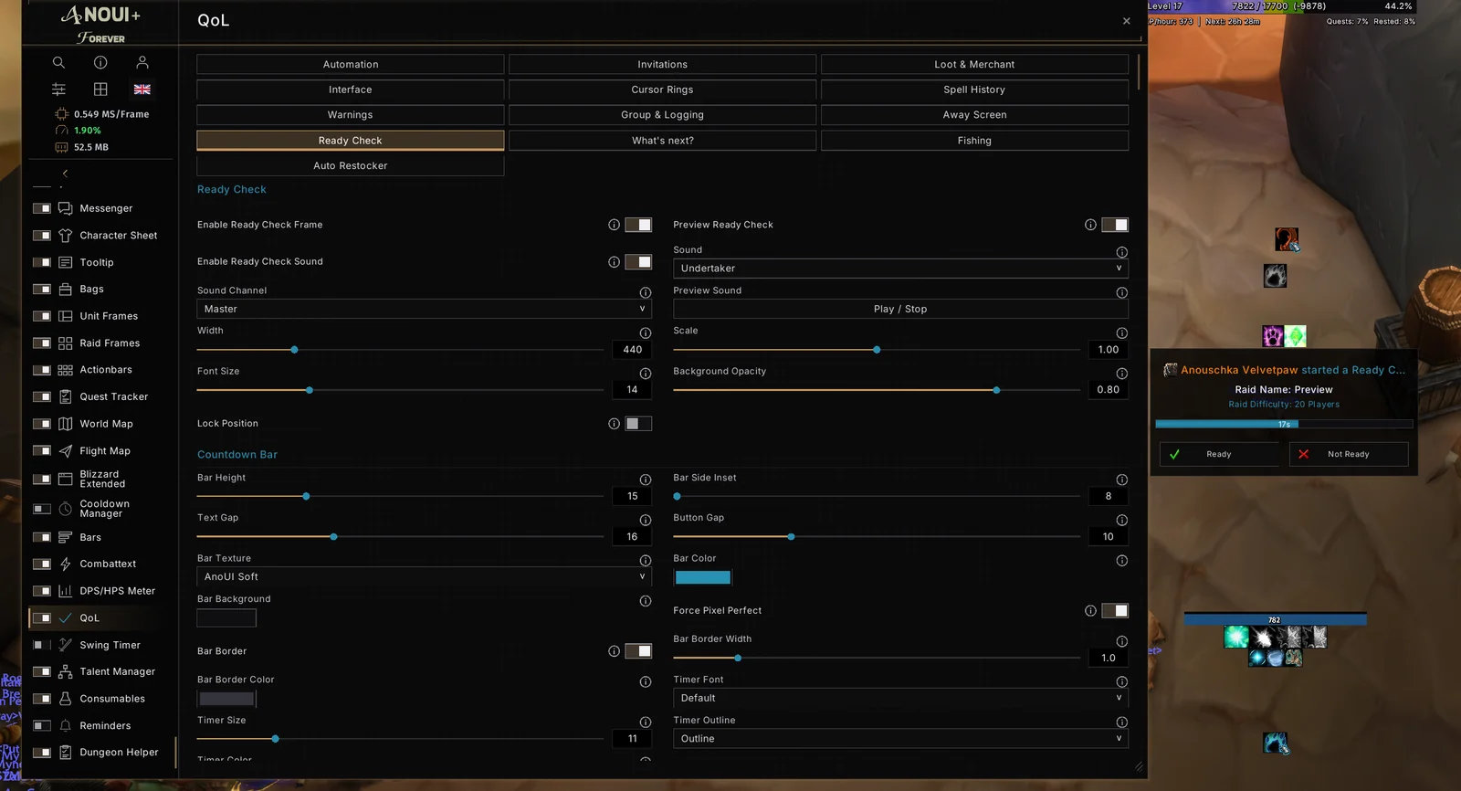
Task: Click the Width slider handle
Action: pos(294,350)
